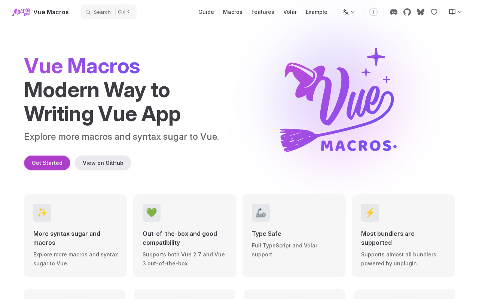Viewport: 479px width, 299px height.
Task: Open the Macros menu item
Action: click(233, 12)
